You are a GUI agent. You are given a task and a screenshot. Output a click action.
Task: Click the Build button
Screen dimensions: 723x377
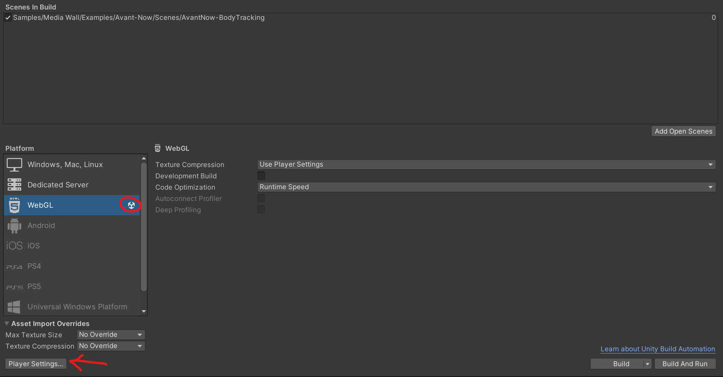coord(621,364)
